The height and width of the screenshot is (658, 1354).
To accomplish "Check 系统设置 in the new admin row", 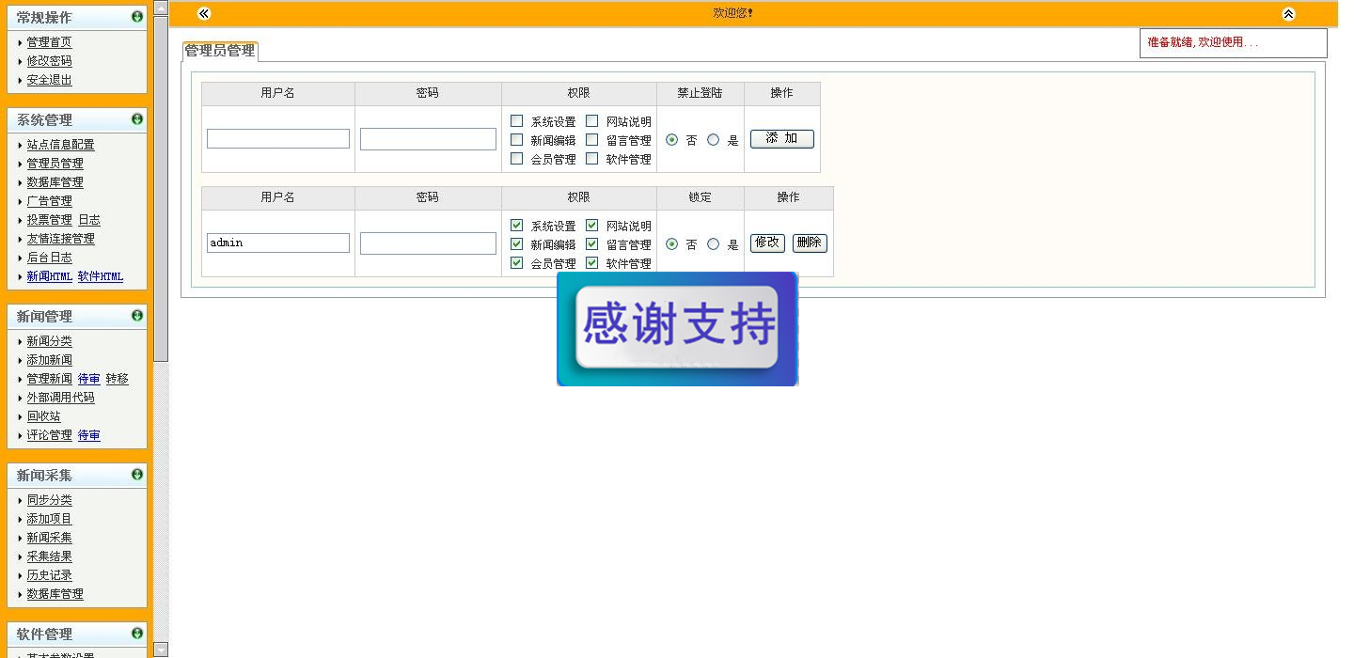I will point(516,121).
